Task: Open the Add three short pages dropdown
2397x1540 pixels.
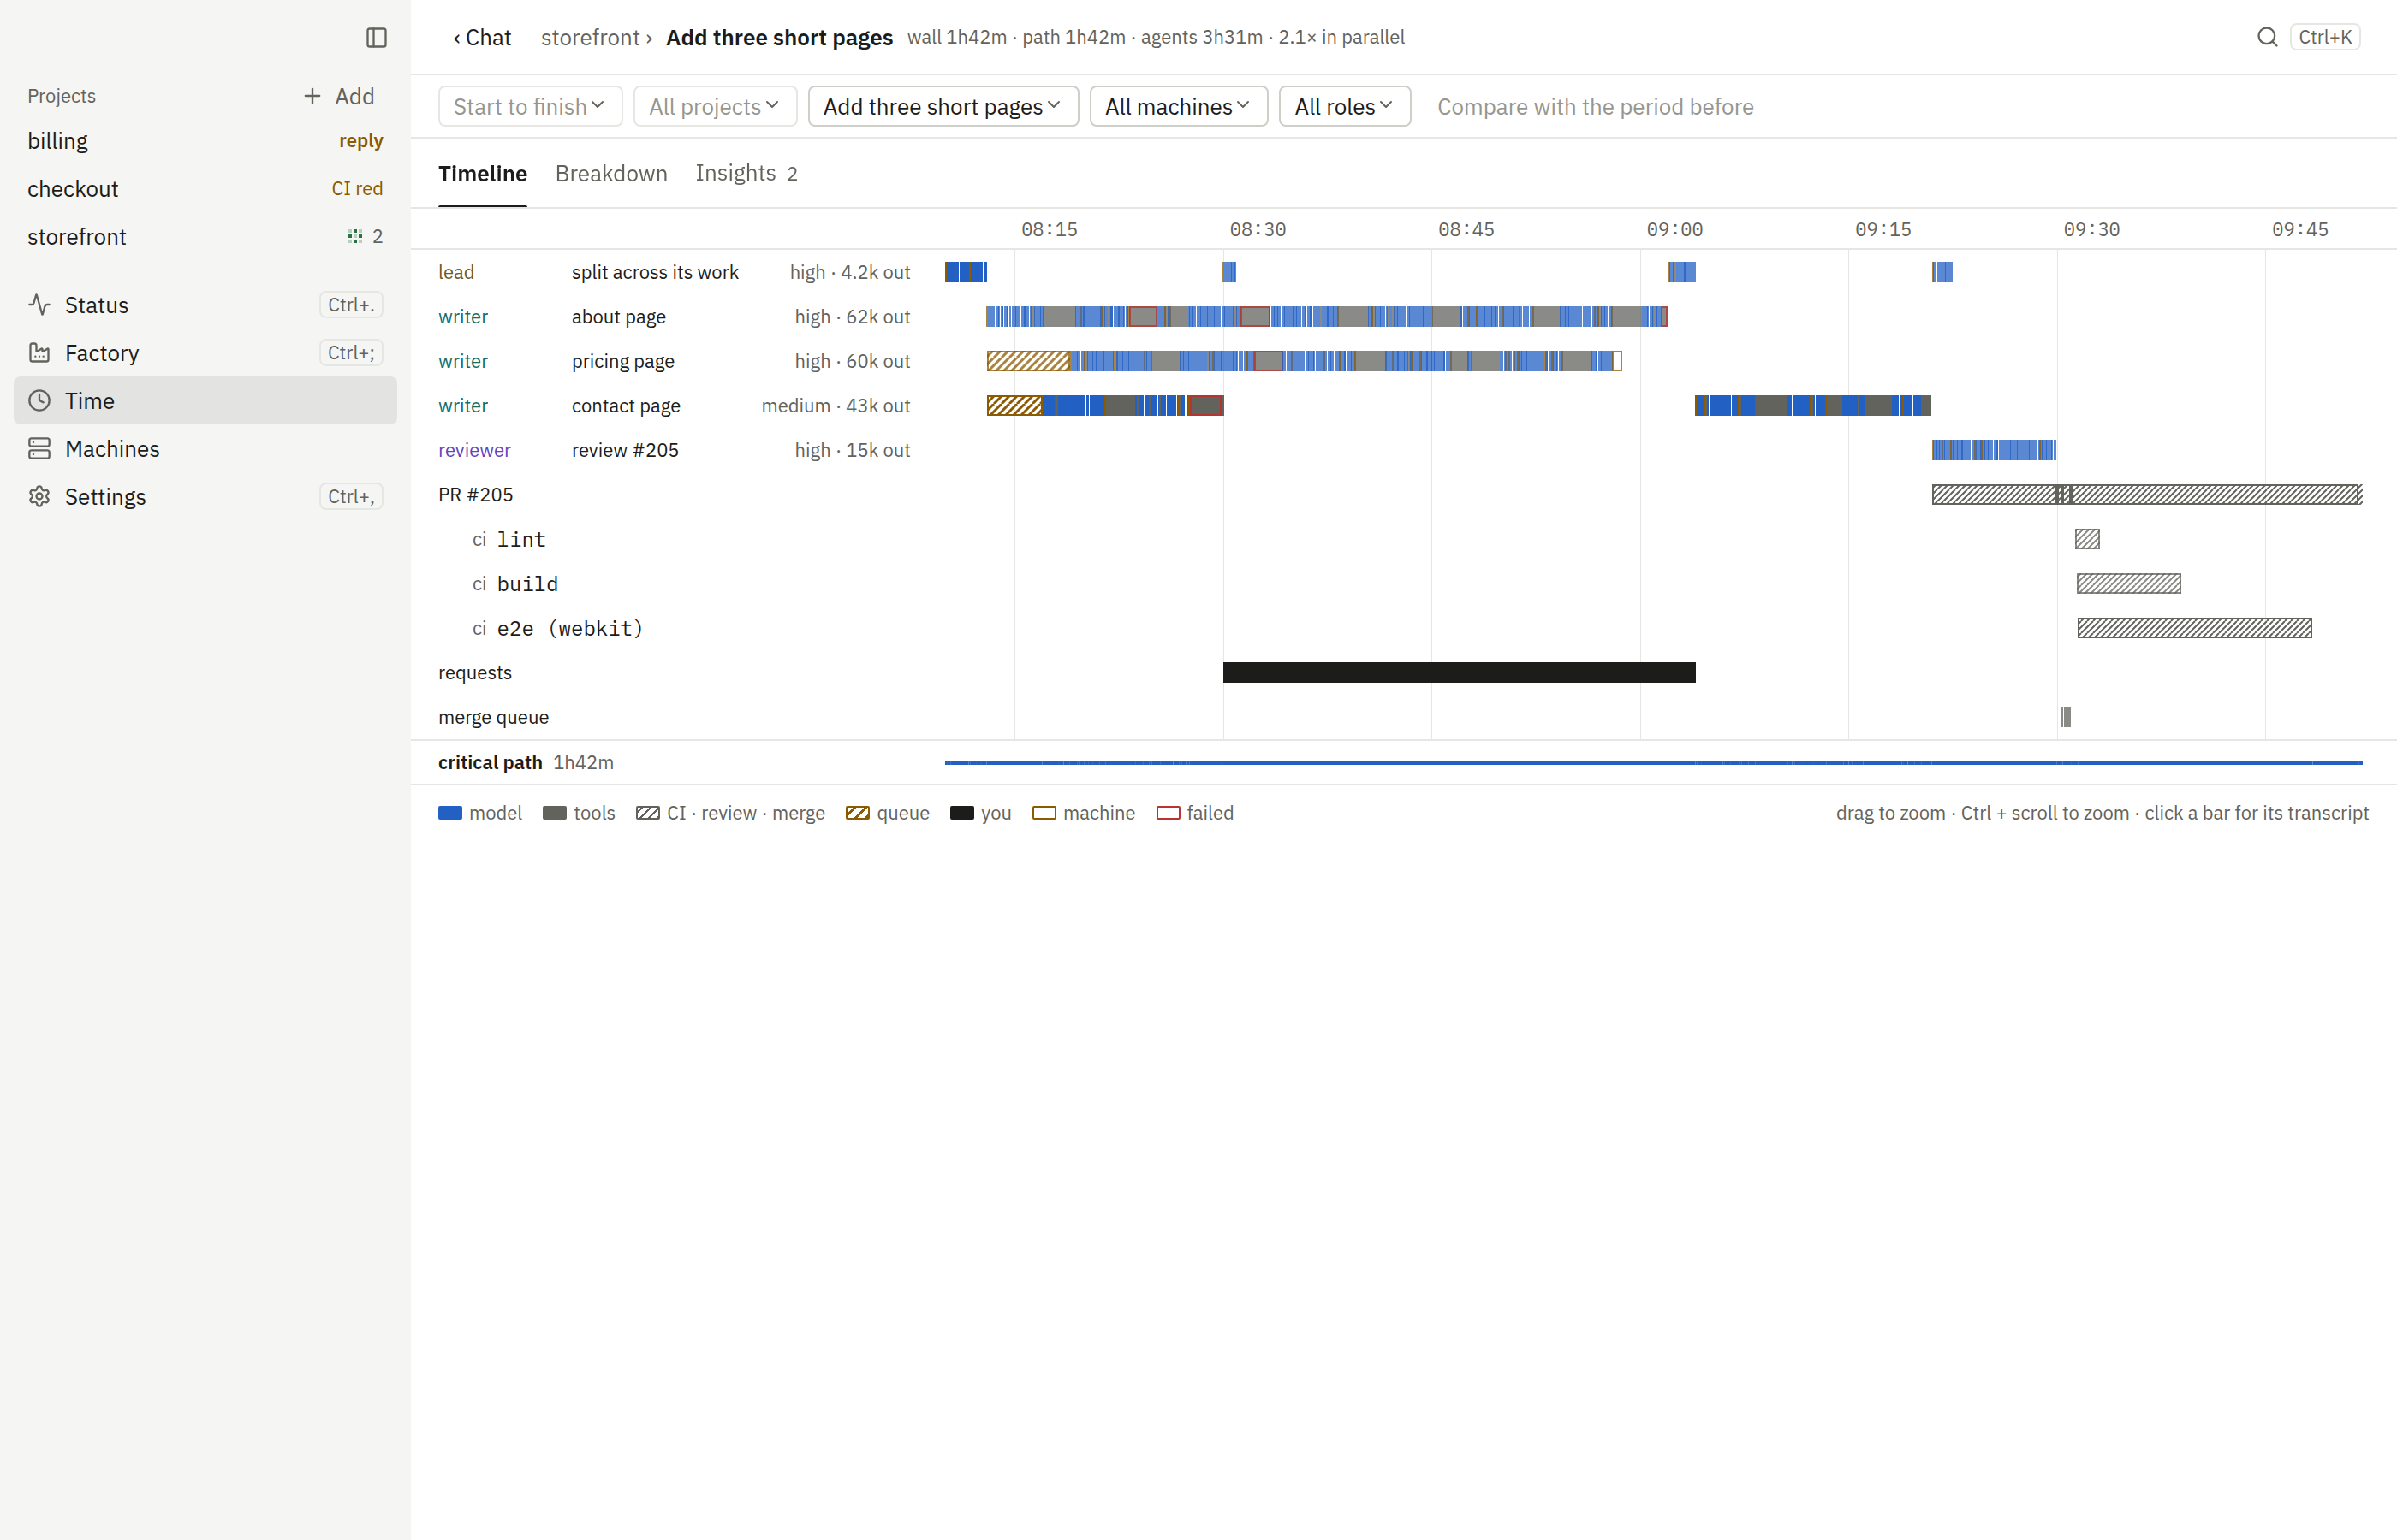Action: pyautogui.click(x=943, y=106)
